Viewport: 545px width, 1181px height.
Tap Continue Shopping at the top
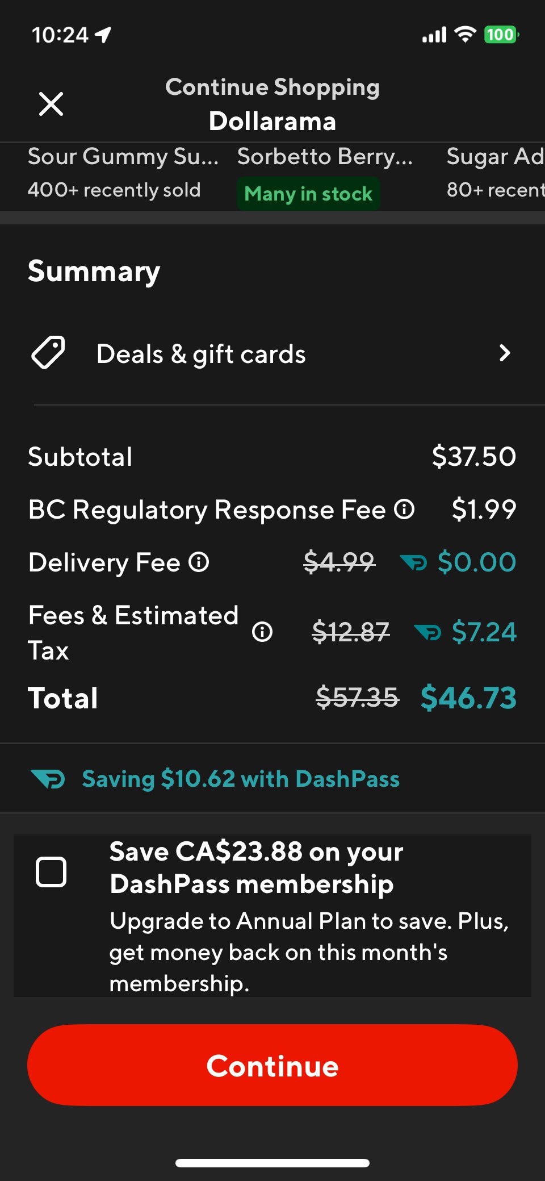[272, 87]
